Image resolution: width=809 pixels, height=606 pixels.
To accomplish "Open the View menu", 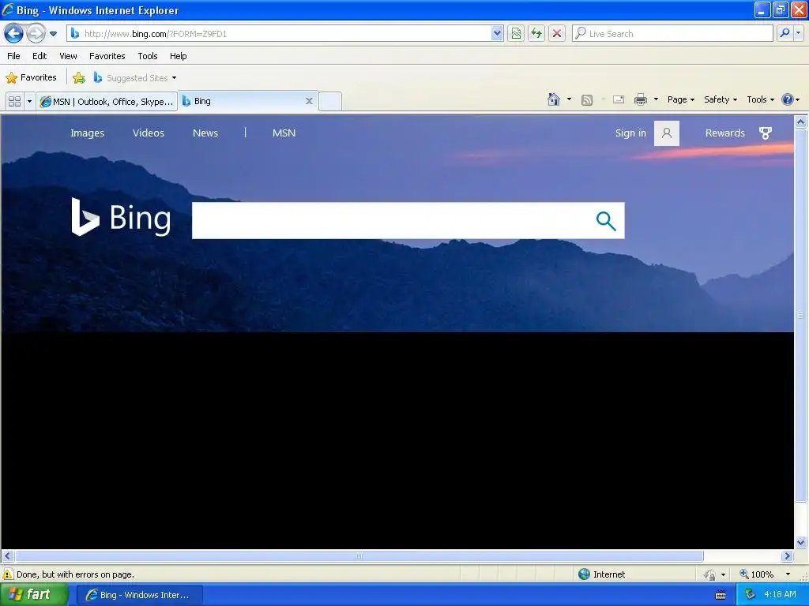I will point(68,56).
